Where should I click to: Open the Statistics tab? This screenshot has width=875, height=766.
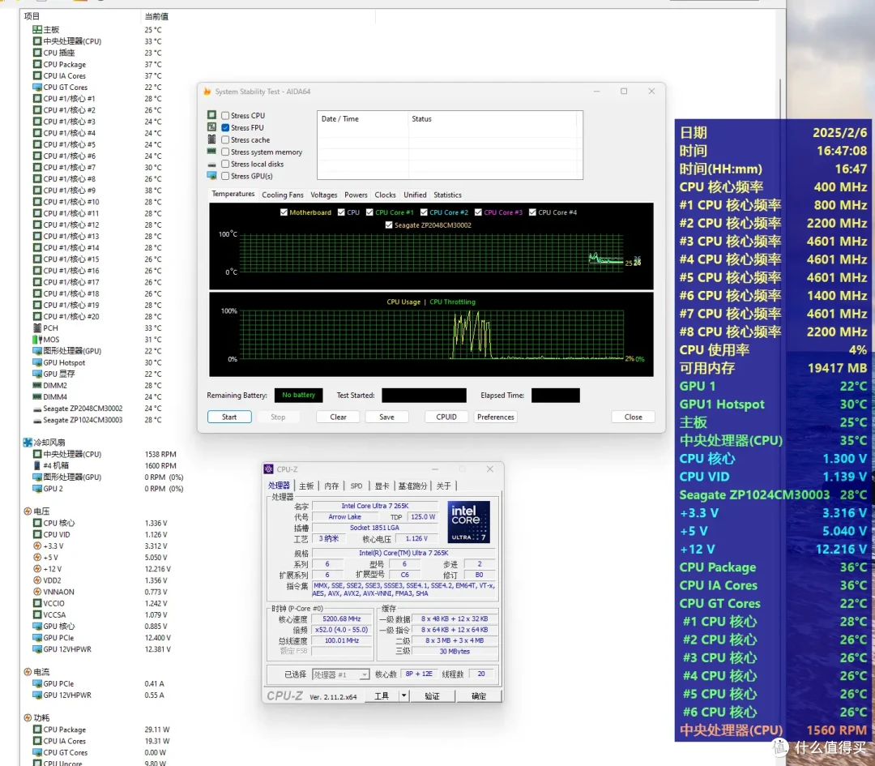[447, 195]
